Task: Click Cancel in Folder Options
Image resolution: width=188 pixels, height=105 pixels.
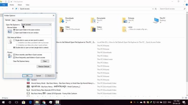Action: tap(38, 76)
